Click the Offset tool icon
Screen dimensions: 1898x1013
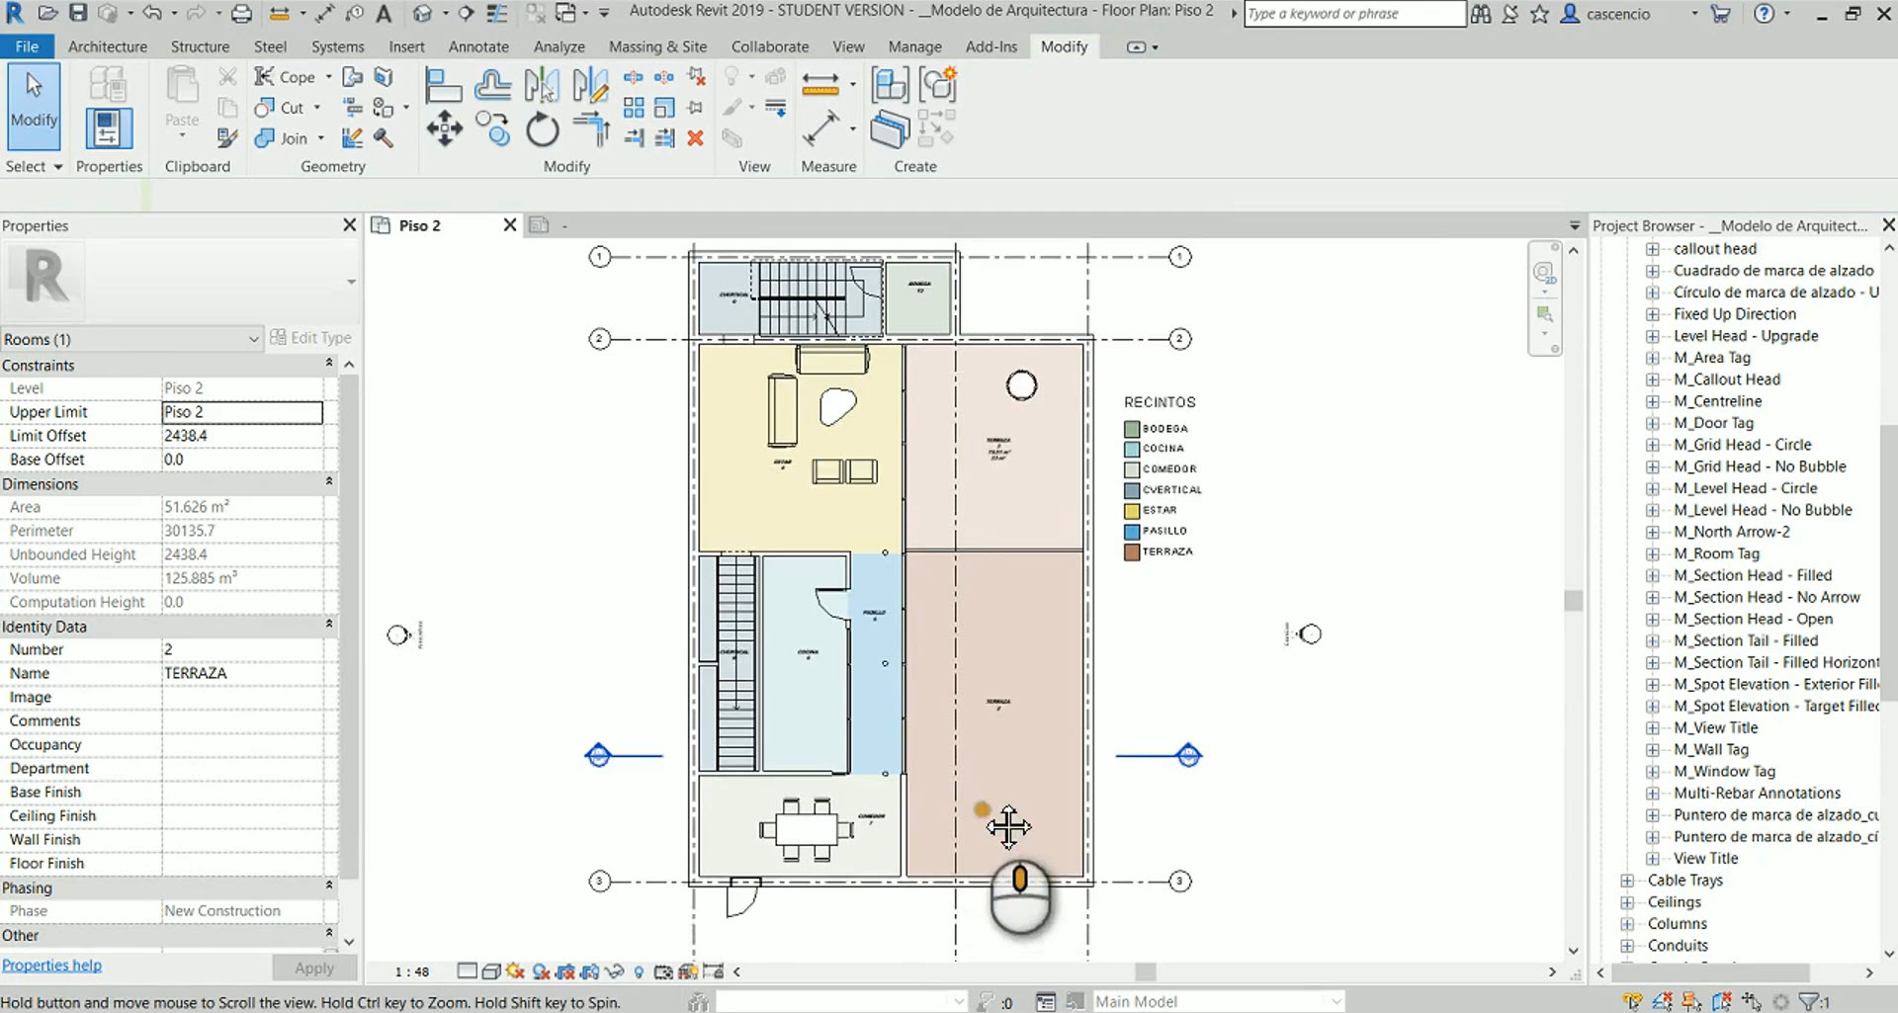tap(492, 86)
